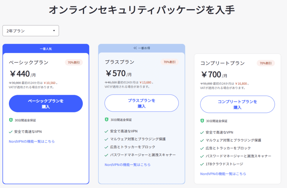The image size is (287, 188).
Task: Click the sparkle icon beside 一番お得
Action: tap(135, 48)
